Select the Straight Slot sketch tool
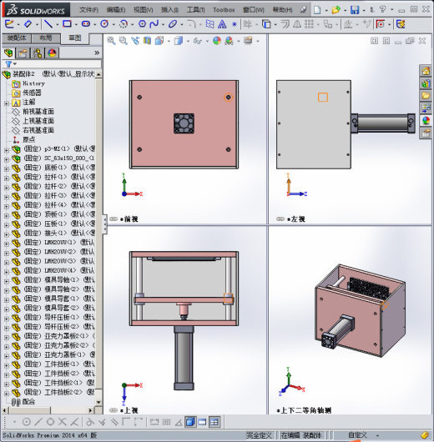Screen dimensions: 434x442 (86, 24)
